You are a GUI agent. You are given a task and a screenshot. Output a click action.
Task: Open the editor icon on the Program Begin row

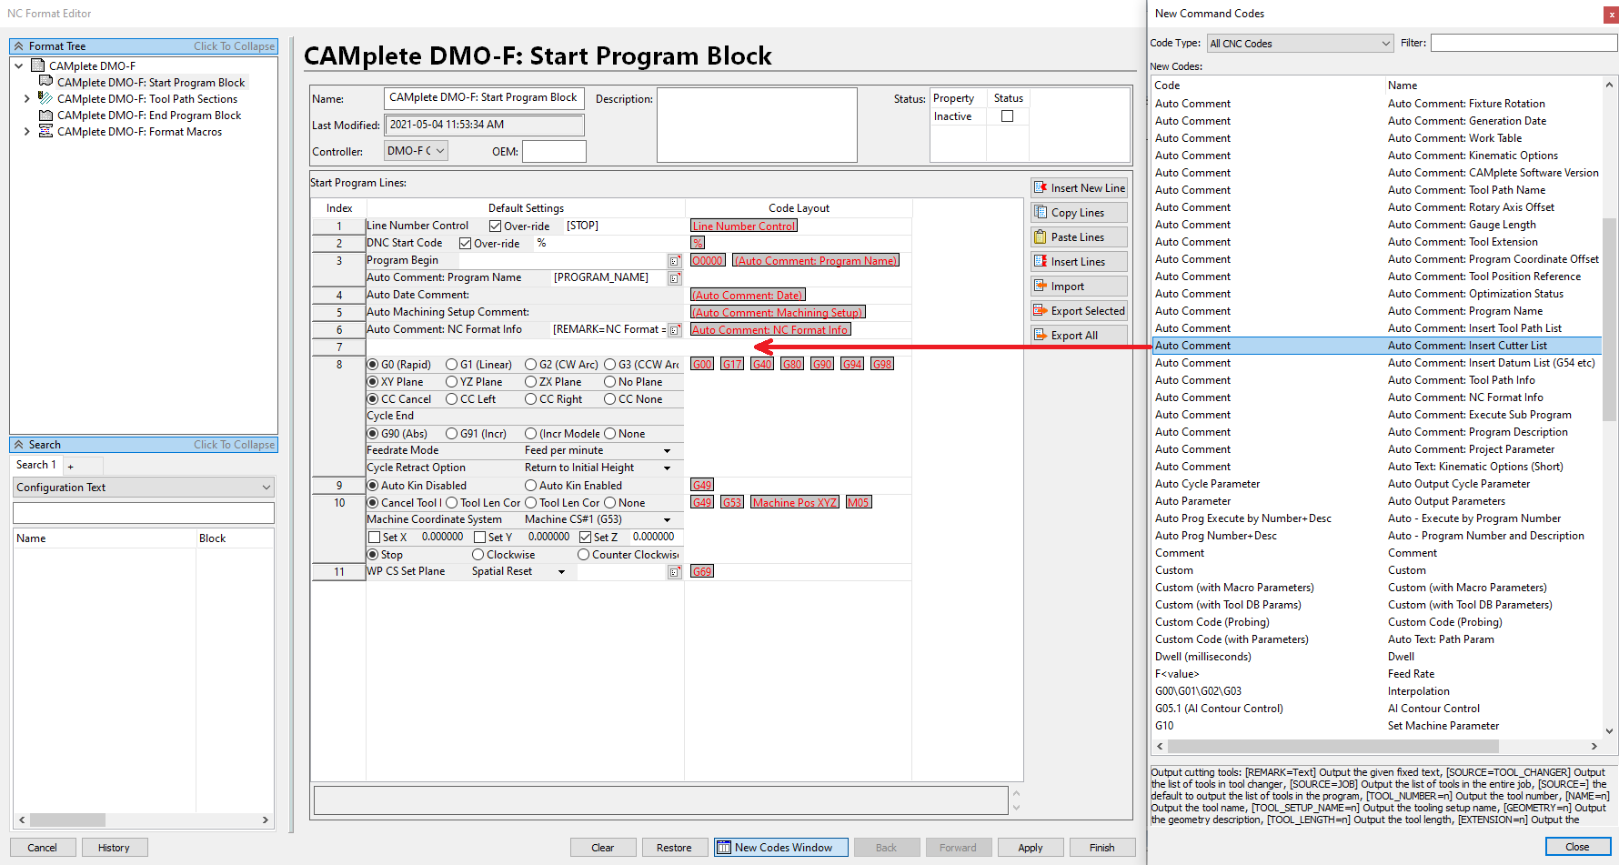tap(675, 261)
